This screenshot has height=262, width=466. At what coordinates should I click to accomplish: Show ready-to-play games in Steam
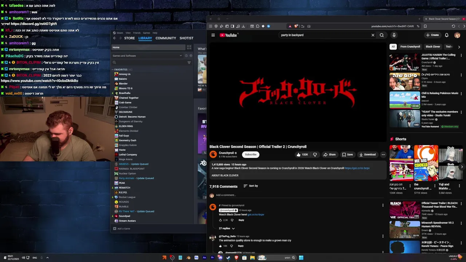point(190,56)
